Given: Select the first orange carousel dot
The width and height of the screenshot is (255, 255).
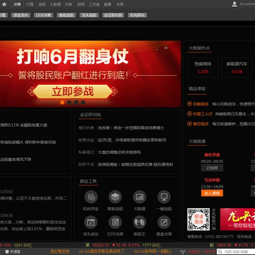Looking at the screenshot, I should pos(62,102).
